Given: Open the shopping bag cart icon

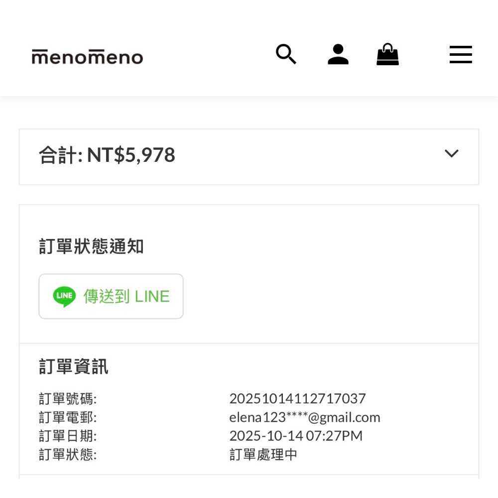Looking at the screenshot, I should point(387,54).
